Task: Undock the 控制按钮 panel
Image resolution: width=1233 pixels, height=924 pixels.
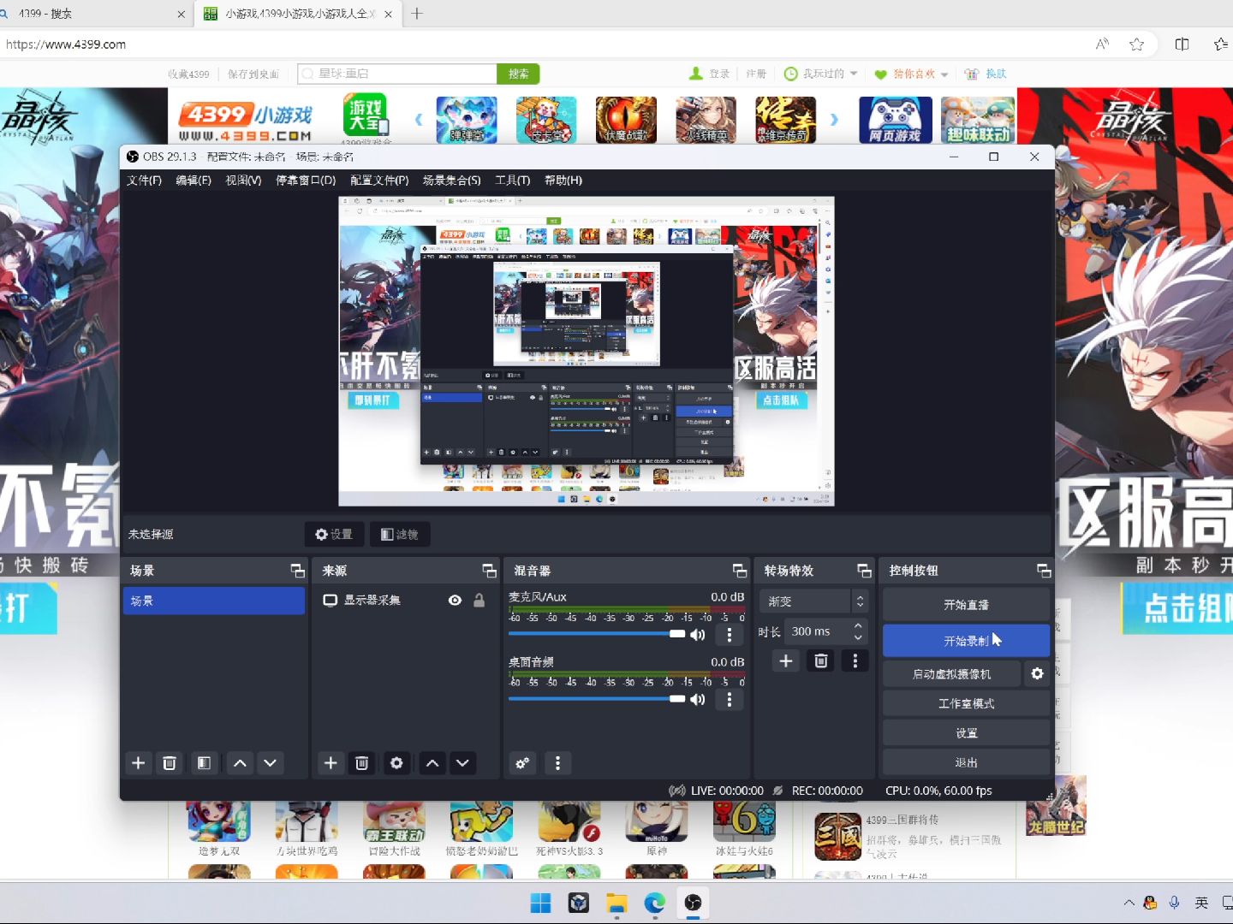Action: pyautogui.click(x=1044, y=571)
